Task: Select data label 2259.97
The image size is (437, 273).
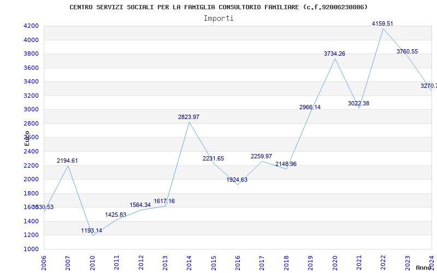Action: tap(261, 156)
